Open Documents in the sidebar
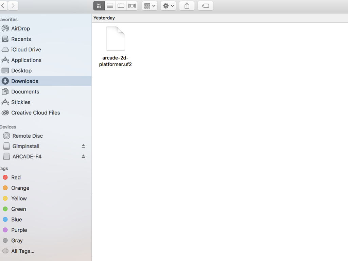 [46, 92]
